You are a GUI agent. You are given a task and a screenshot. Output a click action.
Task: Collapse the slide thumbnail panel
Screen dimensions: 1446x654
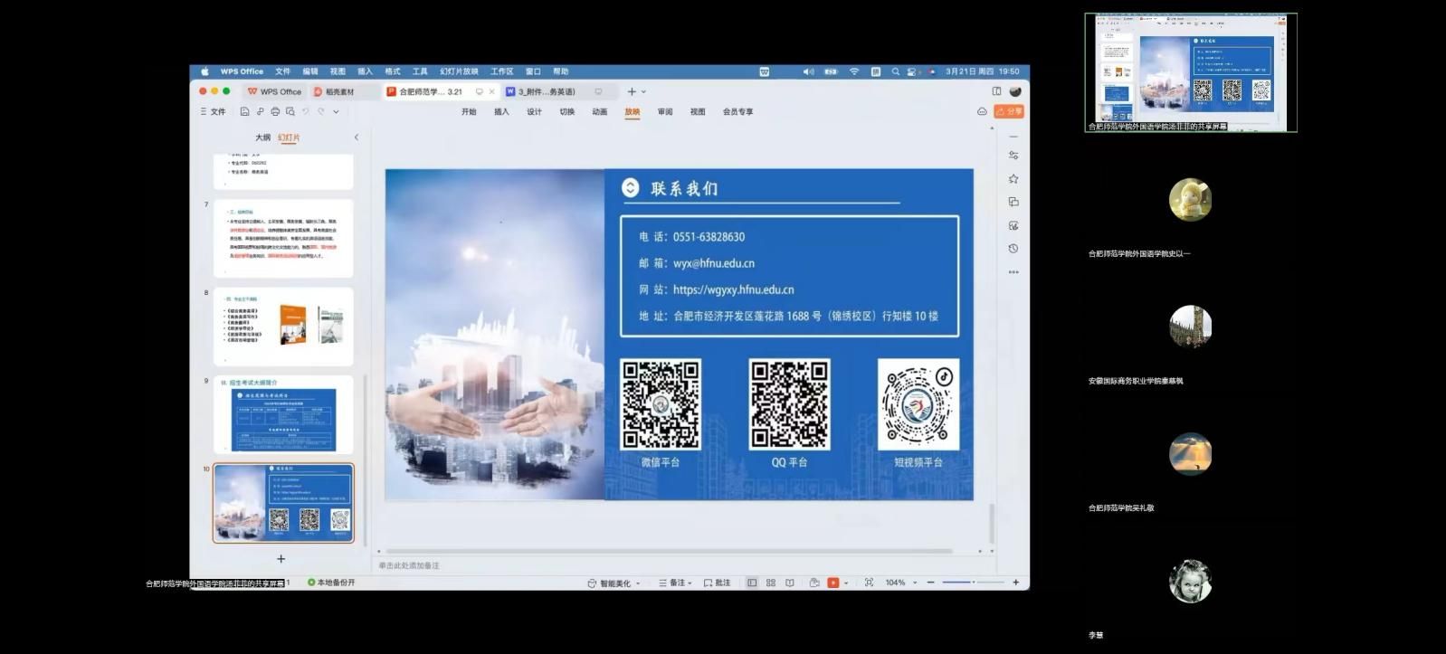pyautogui.click(x=357, y=137)
